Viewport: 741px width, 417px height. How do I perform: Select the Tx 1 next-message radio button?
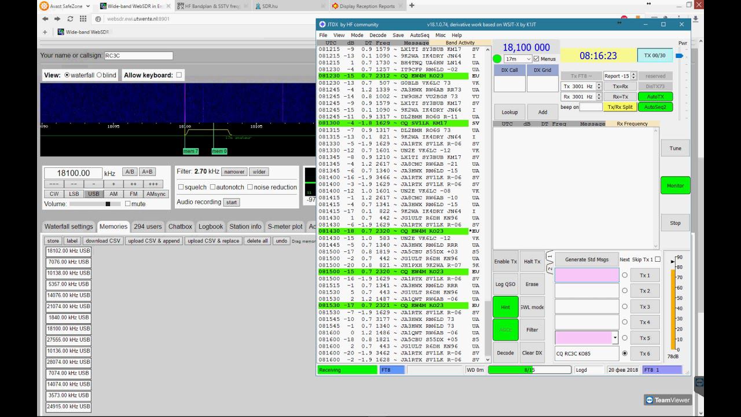pos(625,275)
